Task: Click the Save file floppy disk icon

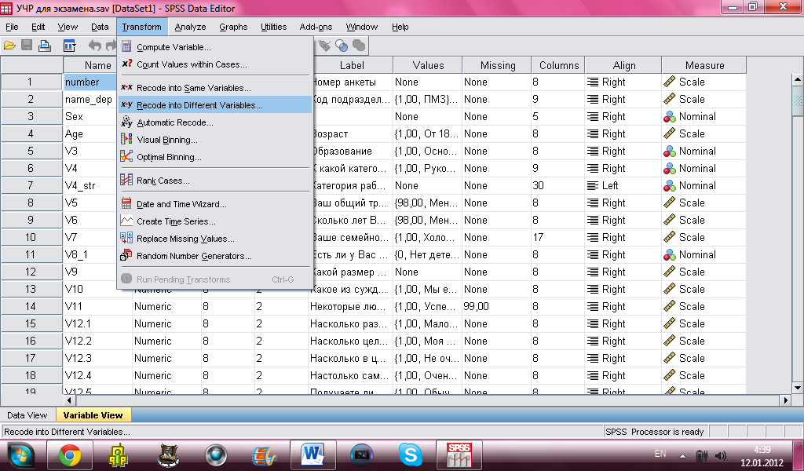Action: point(27,46)
